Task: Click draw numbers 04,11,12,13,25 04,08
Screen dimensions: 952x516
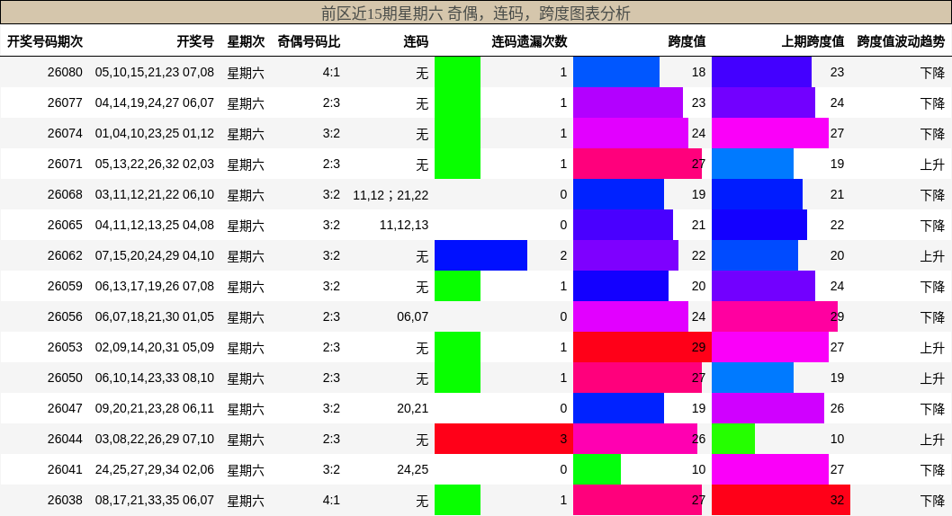Action: coord(155,225)
